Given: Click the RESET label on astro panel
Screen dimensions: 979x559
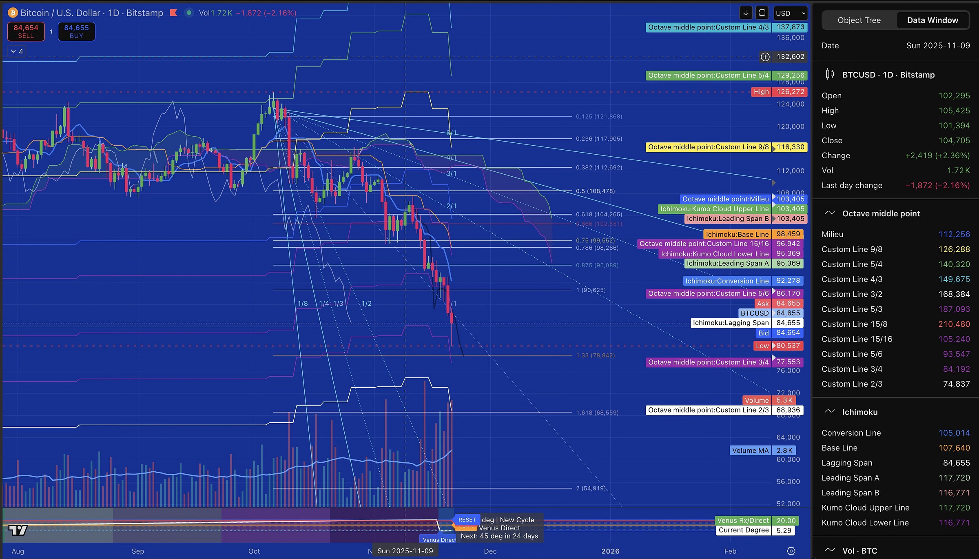Looking at the screenshot, I should click(467, 519).
